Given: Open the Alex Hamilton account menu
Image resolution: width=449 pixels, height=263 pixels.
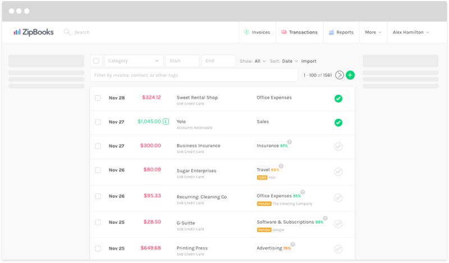Looking at the screenshot, I should coord(411,32).
